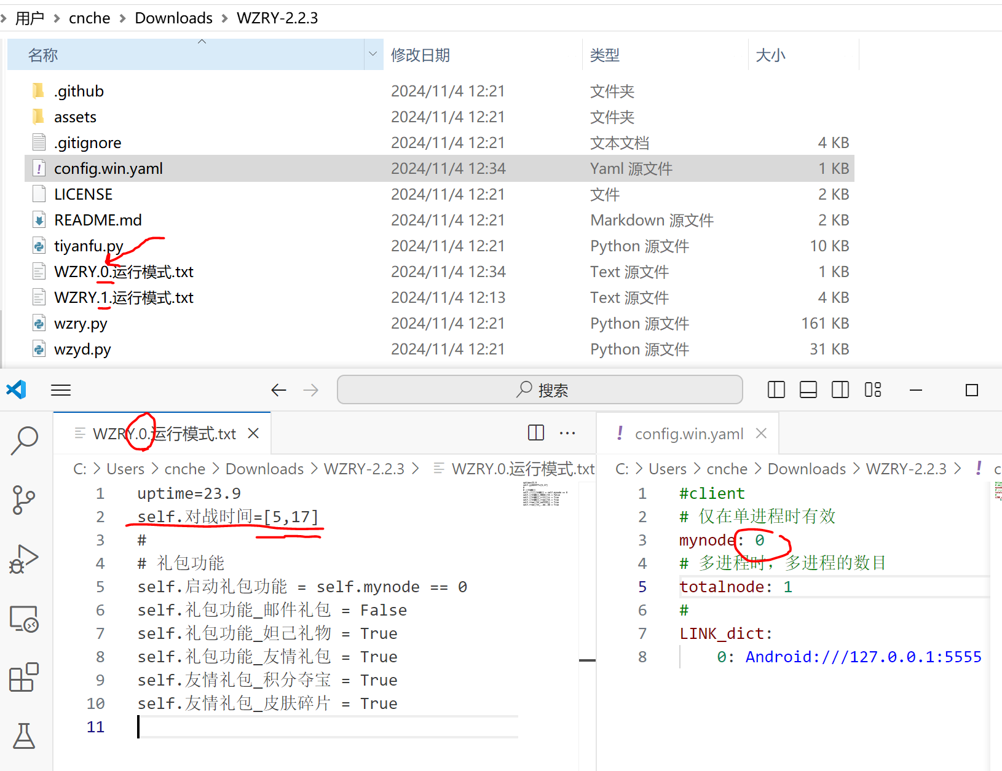Navigate to cnche in the address bar

pyautogui.click(x=89, y=18)
